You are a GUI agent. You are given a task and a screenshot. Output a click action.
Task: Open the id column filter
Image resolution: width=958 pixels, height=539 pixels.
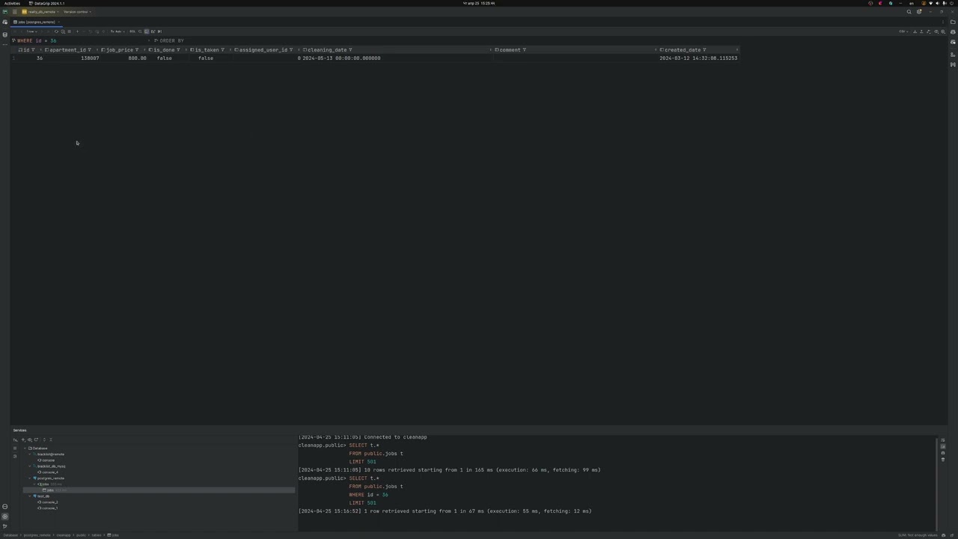[33, 50]
